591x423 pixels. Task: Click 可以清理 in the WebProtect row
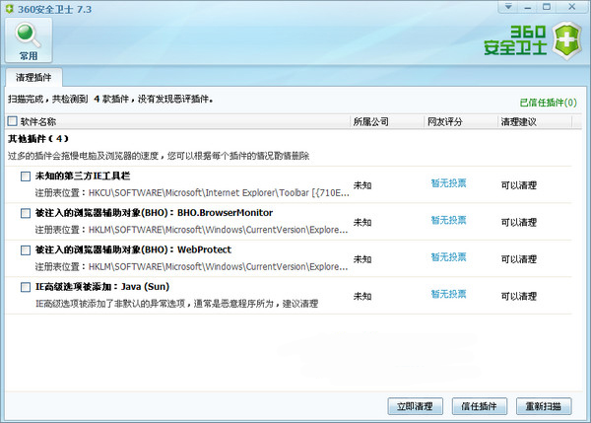tap(519, 259)
